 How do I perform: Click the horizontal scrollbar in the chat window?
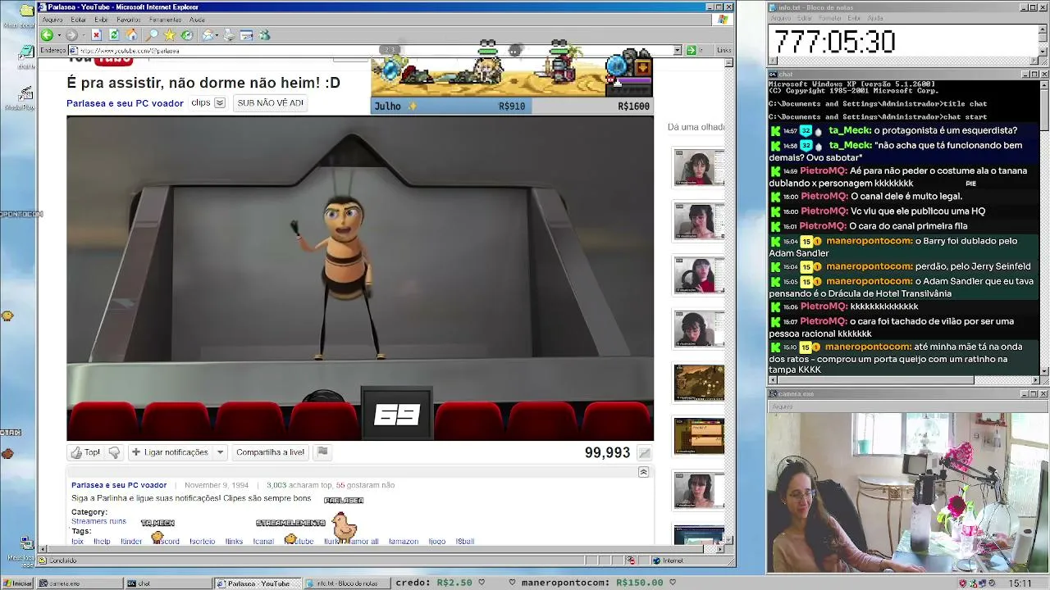(x=904, y=379)
